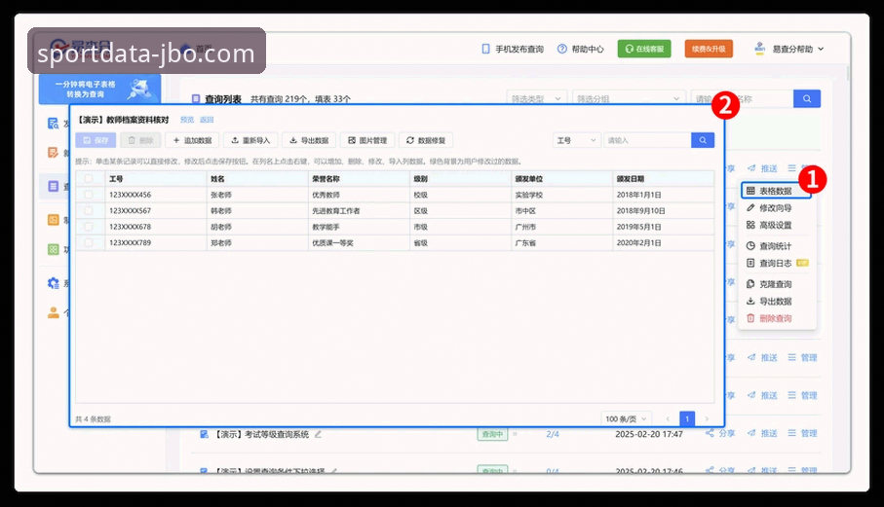
Task: Click the 2020年2月1日 cell
Action: coord(663,243)
